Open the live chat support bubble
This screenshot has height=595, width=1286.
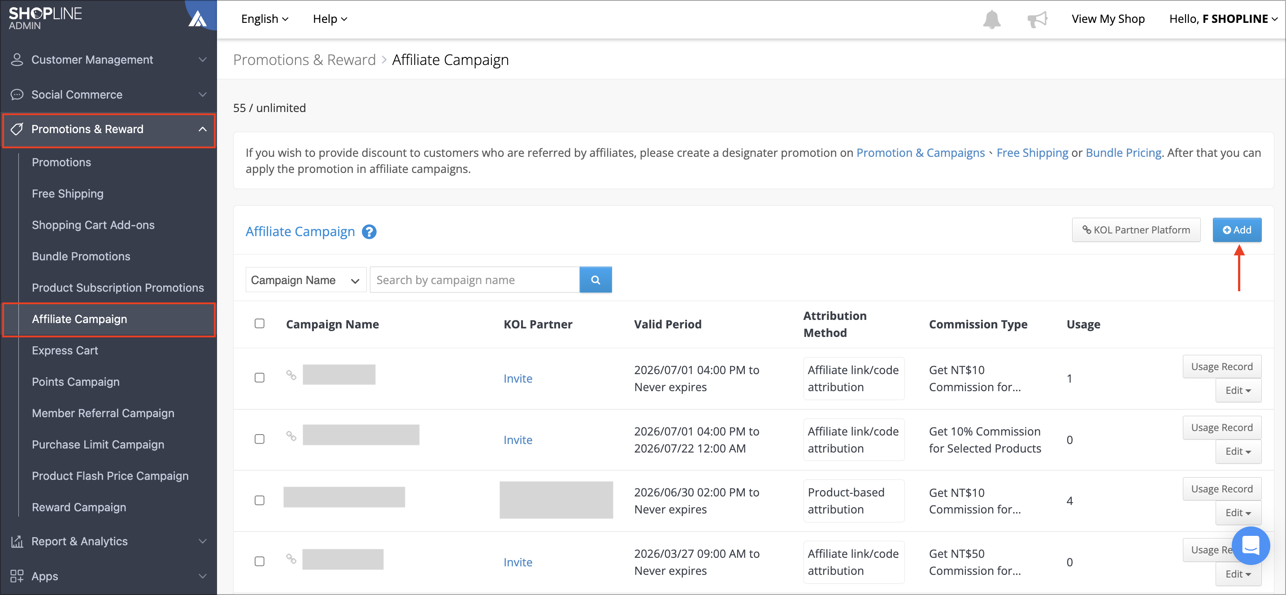[x=1251, y=545]
